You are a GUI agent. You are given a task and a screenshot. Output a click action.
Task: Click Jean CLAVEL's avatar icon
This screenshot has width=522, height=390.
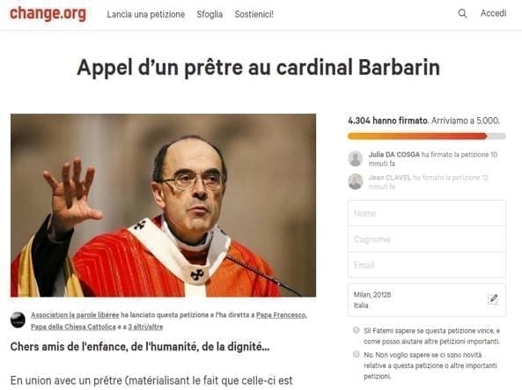(x=356, y=181)
